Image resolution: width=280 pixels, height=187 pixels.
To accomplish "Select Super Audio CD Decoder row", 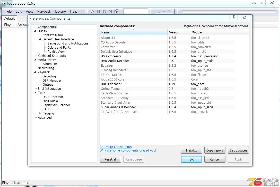I will tap(167, 107).
